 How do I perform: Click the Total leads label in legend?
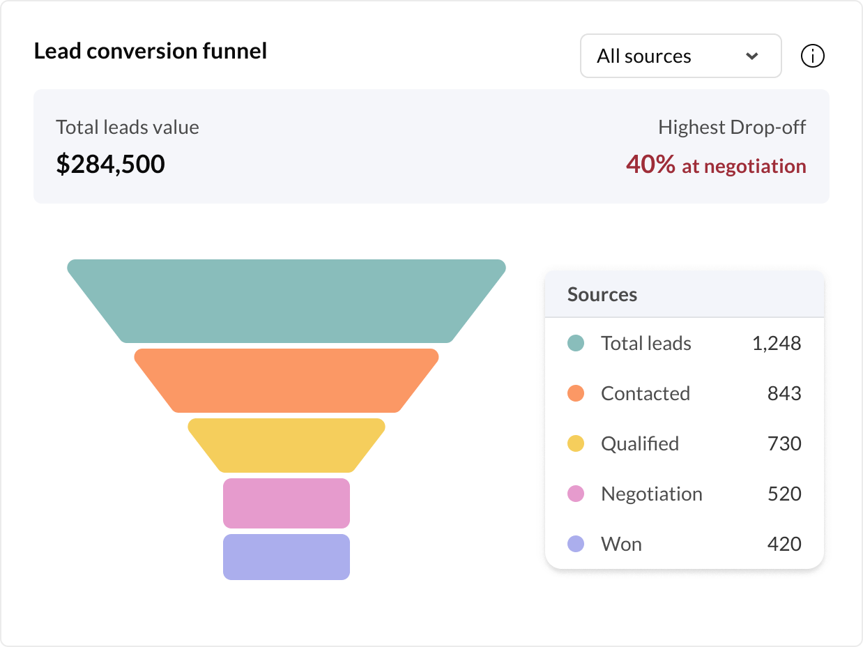646,343
